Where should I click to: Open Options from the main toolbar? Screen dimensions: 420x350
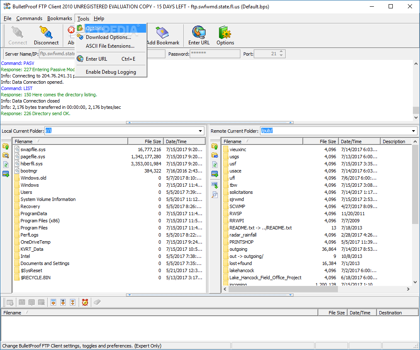tap(225, 35)
